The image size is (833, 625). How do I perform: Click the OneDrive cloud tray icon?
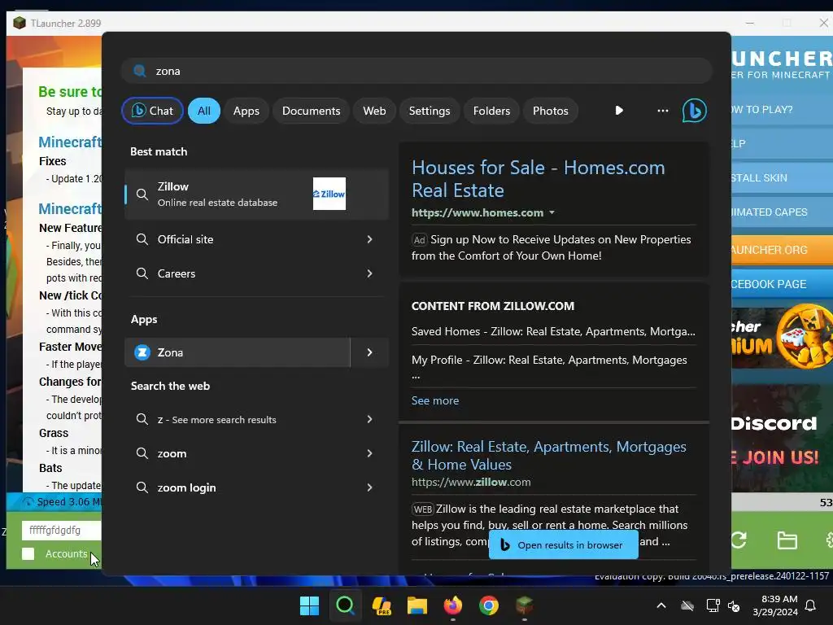point(687,605)
